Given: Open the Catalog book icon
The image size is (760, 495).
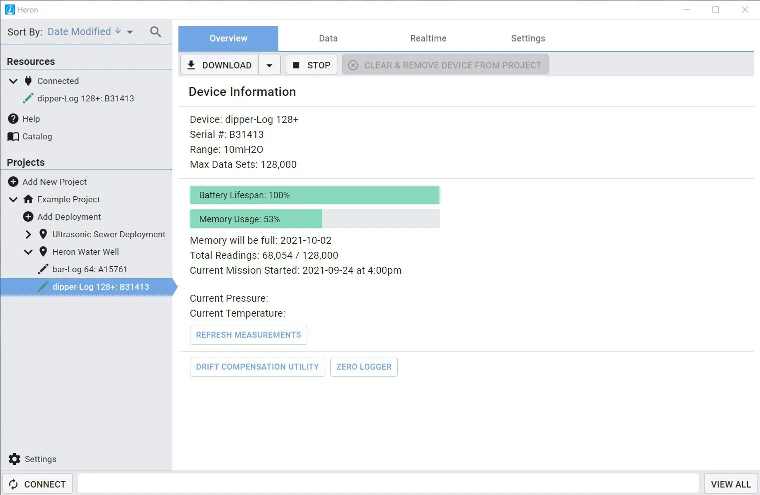Looking at the screenshot, I should pos(13,137).
